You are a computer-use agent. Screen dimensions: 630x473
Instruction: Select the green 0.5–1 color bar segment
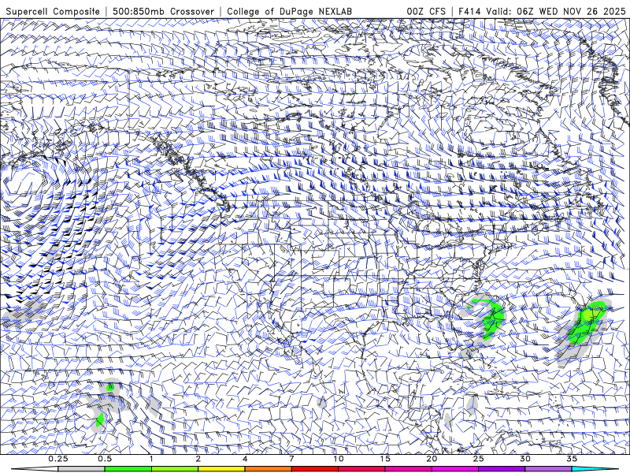pyautogui.click(x=128, y=469)
